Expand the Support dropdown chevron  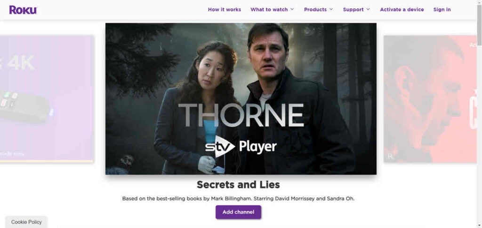[368, 9]
